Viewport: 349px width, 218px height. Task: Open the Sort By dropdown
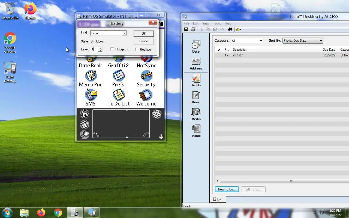pyautogui.click(x=321, y=41)
